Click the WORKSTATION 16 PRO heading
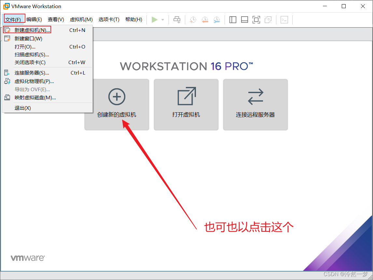 pyautogui.click(x=186, y=66)
